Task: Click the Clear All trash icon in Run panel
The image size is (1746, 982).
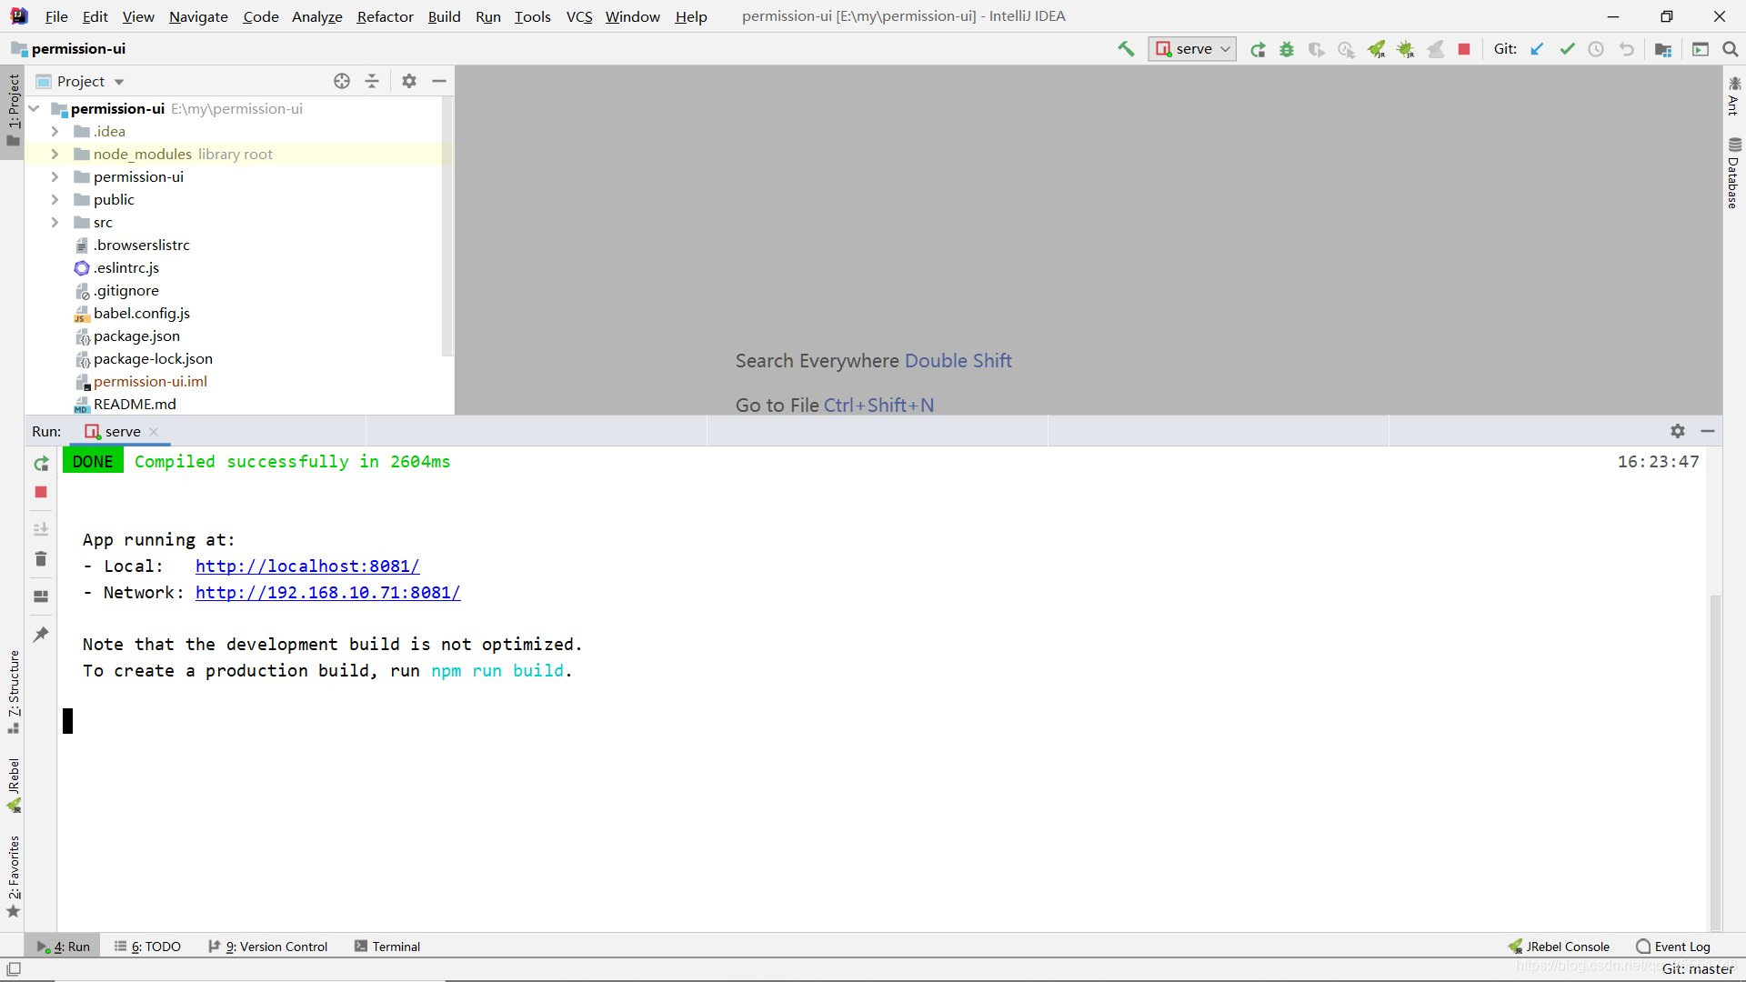Action: pyautogui.click(x=41, y=558)
